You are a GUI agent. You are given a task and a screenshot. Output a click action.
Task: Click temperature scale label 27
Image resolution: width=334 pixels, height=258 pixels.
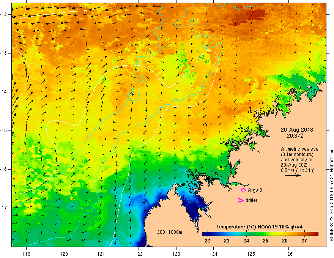[304, 241]
